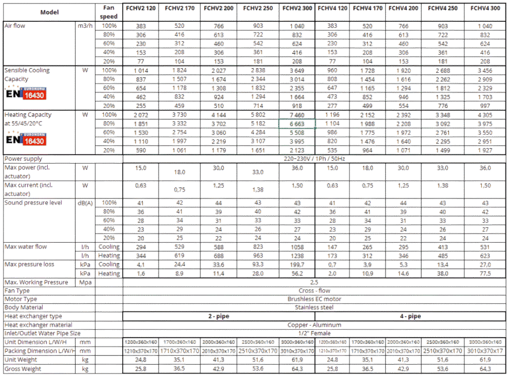Select the green-outlined heating capacity cell
The width and height of the screenshot is (509, 377).
tap(297, 124)
